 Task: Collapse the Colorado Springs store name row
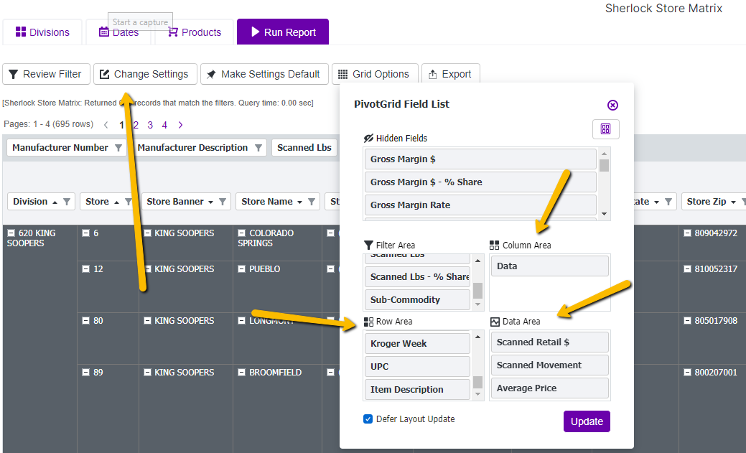click(242, 233)
